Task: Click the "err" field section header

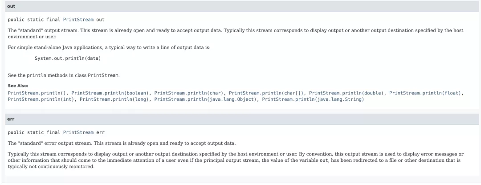Action: 12,120
